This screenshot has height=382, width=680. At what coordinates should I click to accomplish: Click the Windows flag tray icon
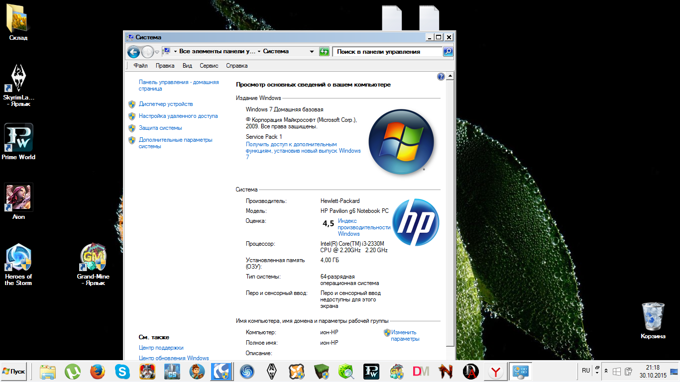coord(616,372)
